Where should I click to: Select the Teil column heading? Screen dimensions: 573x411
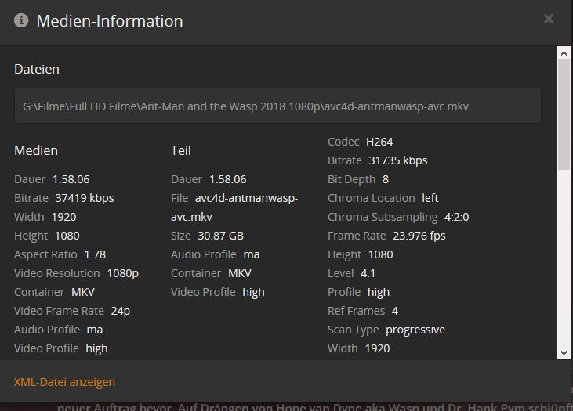[181, 150]
